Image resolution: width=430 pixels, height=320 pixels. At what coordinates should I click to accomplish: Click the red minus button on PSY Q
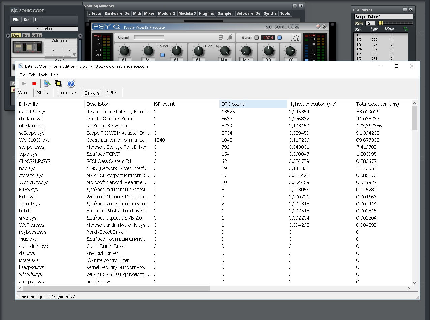(318, 26)
